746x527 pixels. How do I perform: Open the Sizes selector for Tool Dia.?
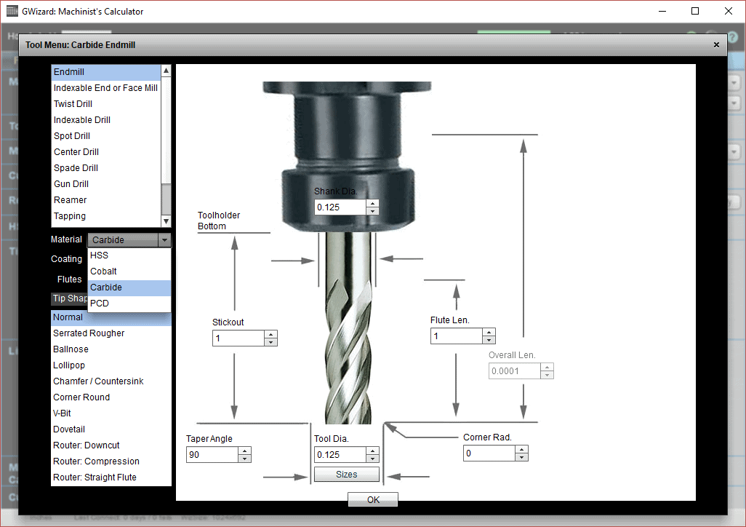[346, 474]
